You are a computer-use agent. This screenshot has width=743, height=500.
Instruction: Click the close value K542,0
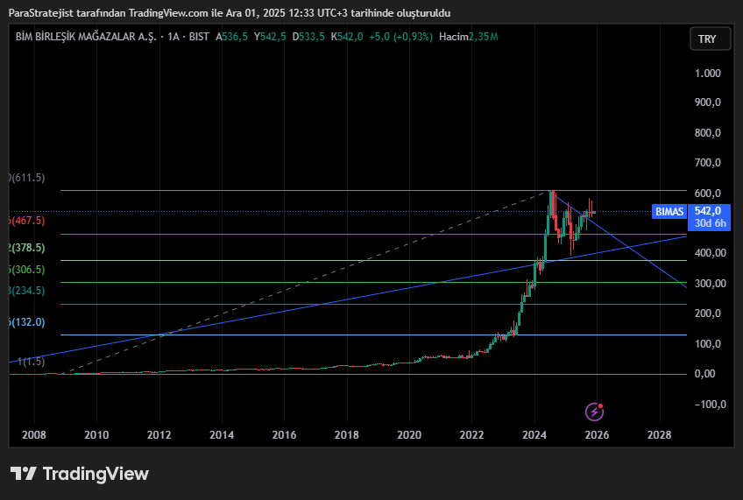click(347, 37)
